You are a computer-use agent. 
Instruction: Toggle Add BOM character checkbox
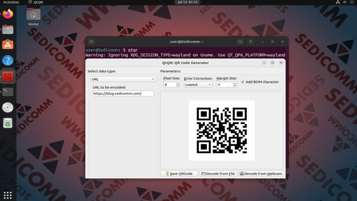pyautogui.click(x=243, y=82)
